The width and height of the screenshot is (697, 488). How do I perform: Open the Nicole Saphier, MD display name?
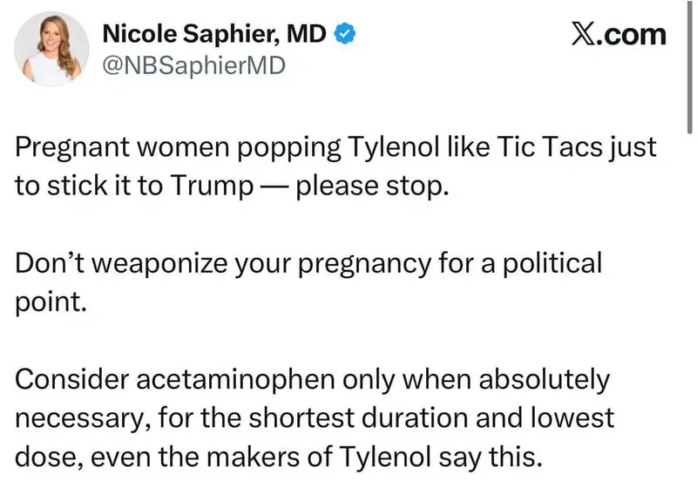214,34
